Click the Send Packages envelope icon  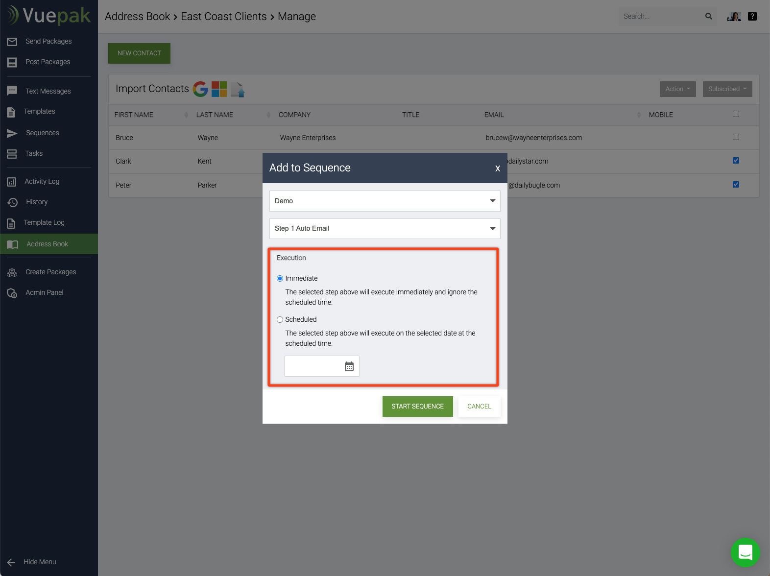pos(12,42)
